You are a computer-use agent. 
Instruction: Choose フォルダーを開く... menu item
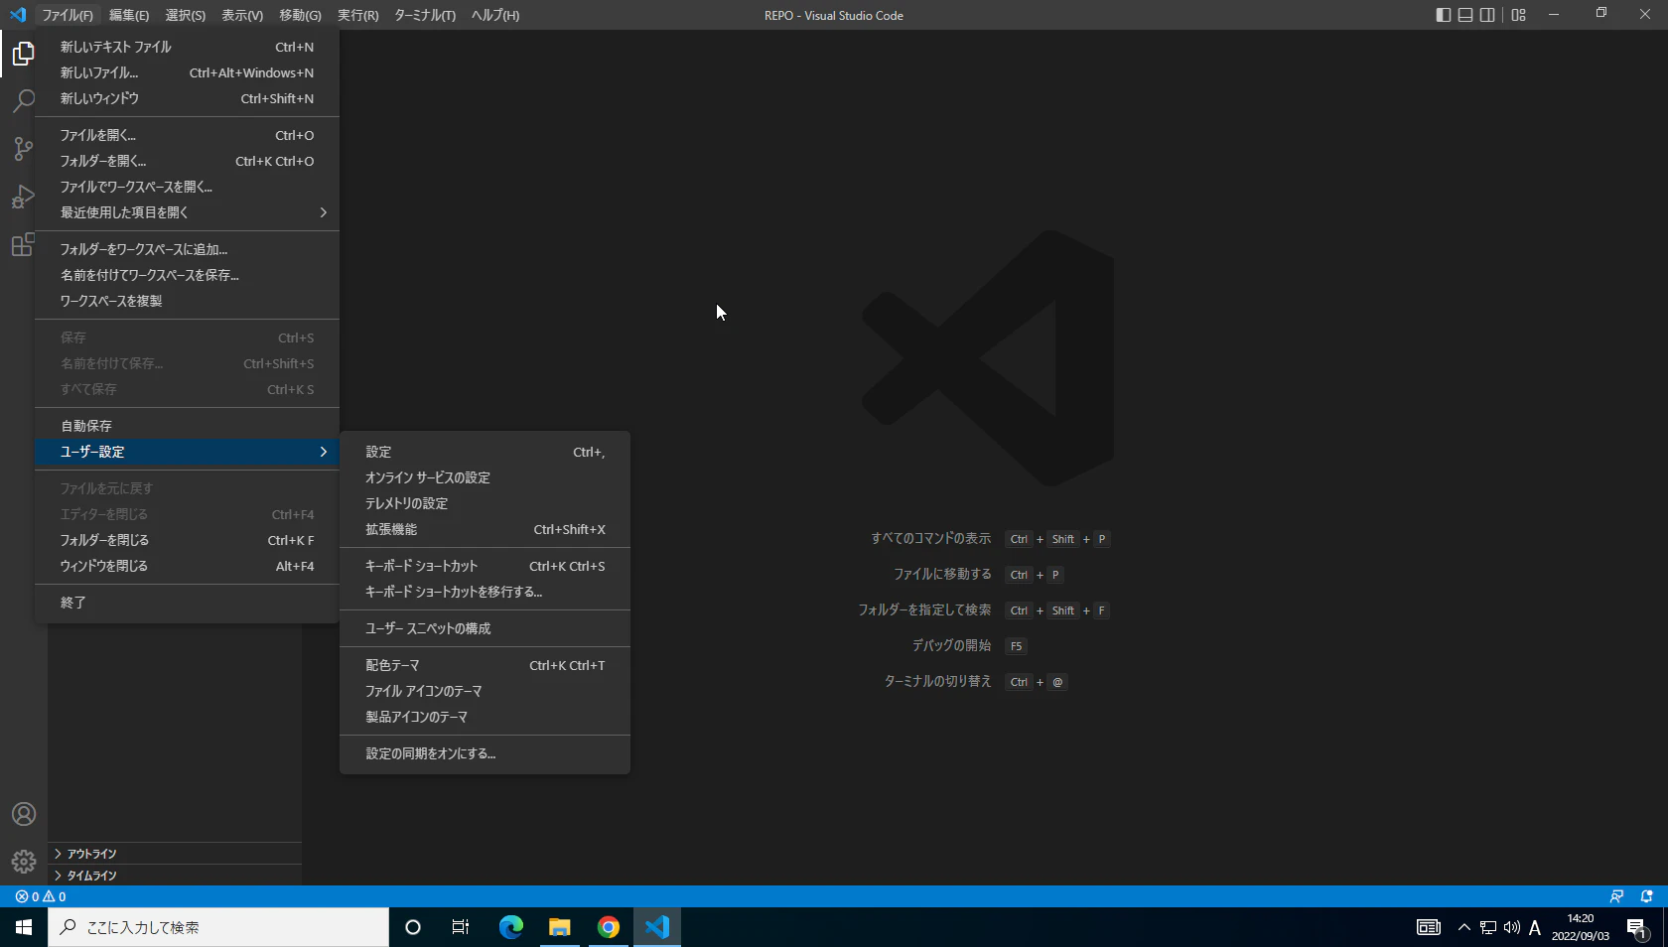(x=188, y=161)
